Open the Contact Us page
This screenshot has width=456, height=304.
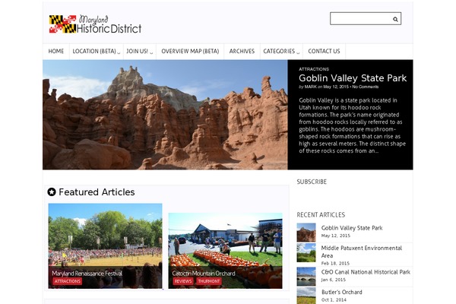[x=324, y=52]
